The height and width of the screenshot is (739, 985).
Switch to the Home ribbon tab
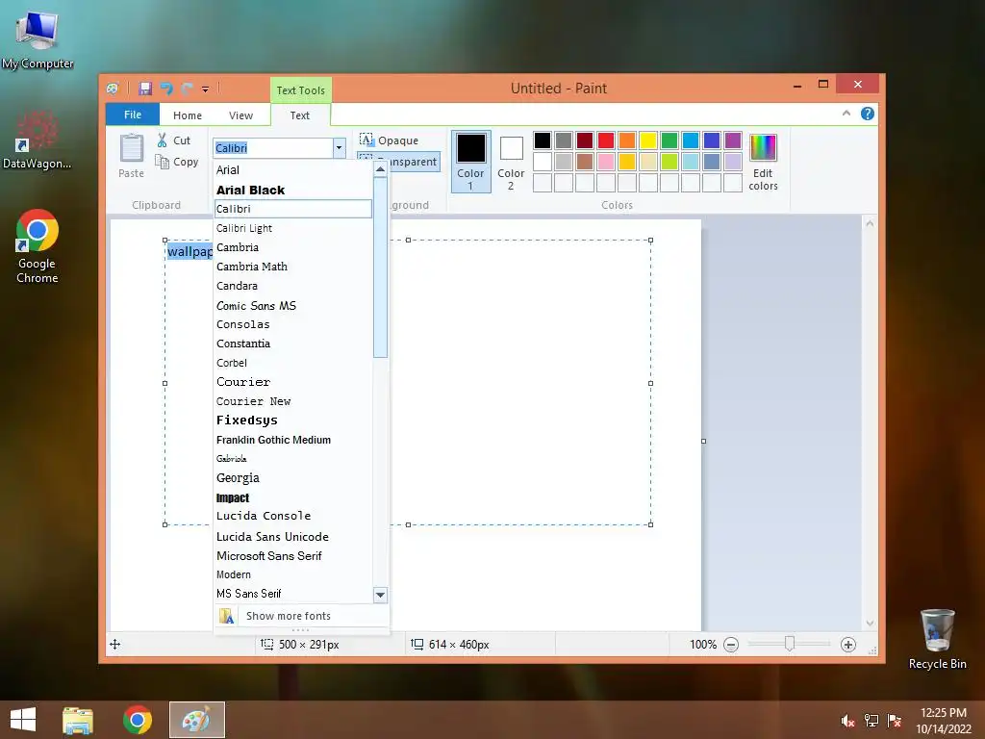click(x=188, y=115)
